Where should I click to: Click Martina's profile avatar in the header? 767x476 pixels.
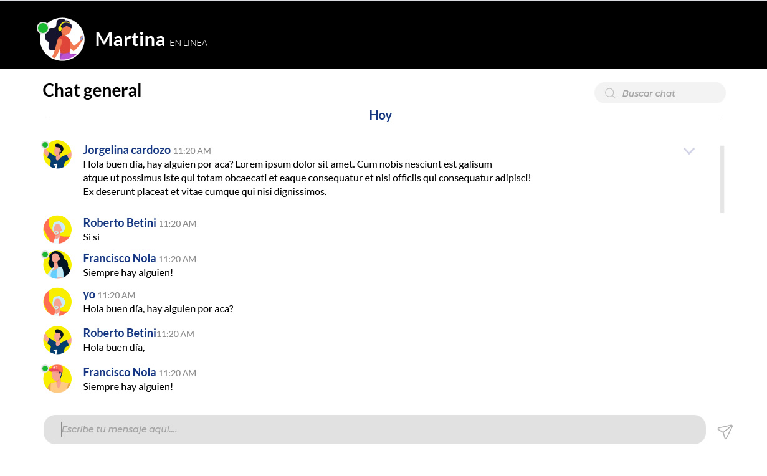coord(62,39)
